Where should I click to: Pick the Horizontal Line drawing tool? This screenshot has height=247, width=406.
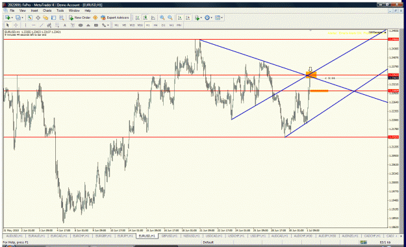point(33,25)
